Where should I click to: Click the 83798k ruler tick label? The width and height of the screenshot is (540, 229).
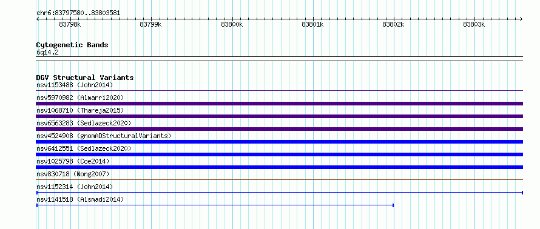(70, 24)
